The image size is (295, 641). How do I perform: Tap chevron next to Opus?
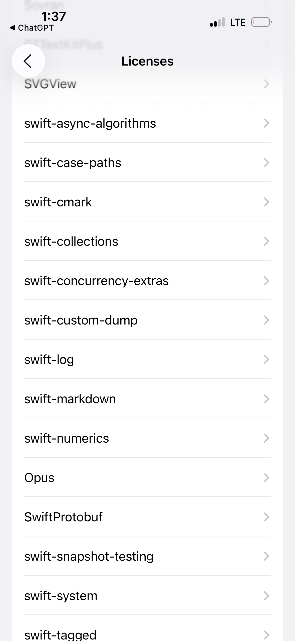tap(266, 478)
